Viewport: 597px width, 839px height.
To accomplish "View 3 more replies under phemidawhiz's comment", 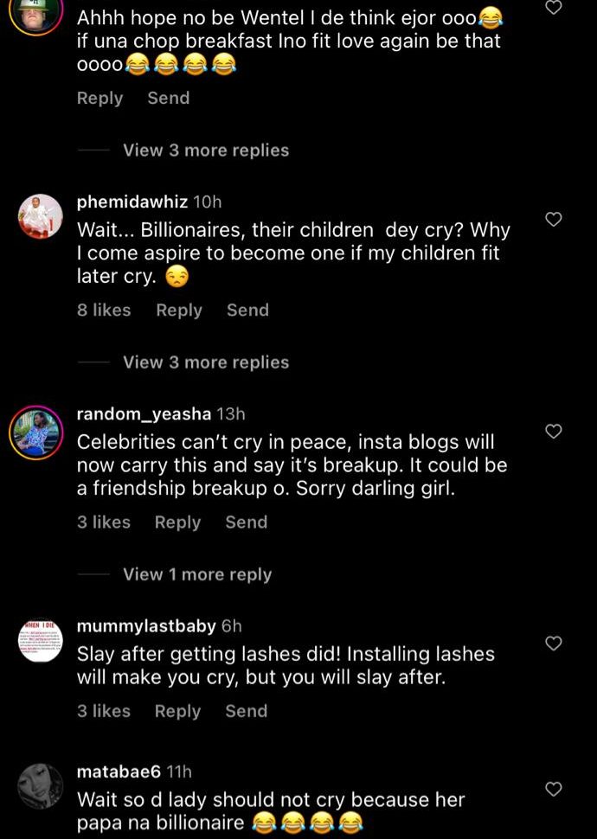I will 206,362.
